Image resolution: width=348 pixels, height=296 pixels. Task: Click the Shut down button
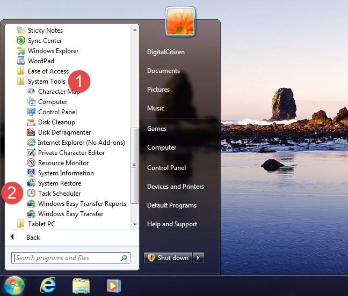[x=168, y=258]
